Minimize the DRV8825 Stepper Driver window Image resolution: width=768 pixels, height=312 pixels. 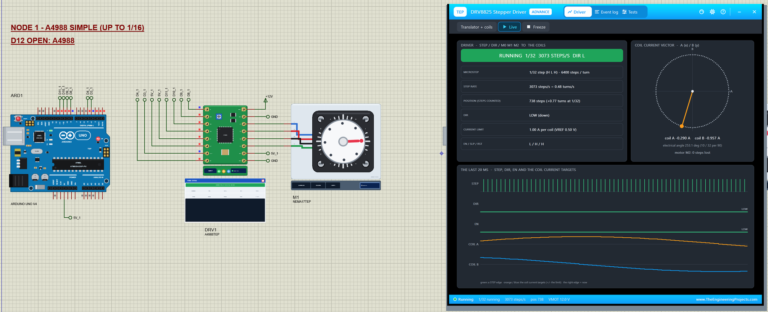click(x=739, y=12)
